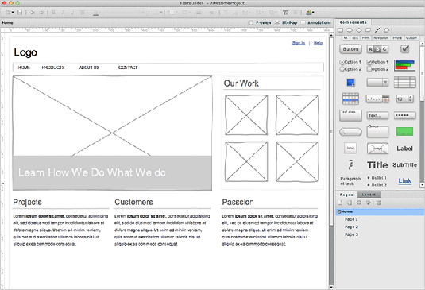Collapse the Home page tree node
425x290 pixels.
[338, 211]
